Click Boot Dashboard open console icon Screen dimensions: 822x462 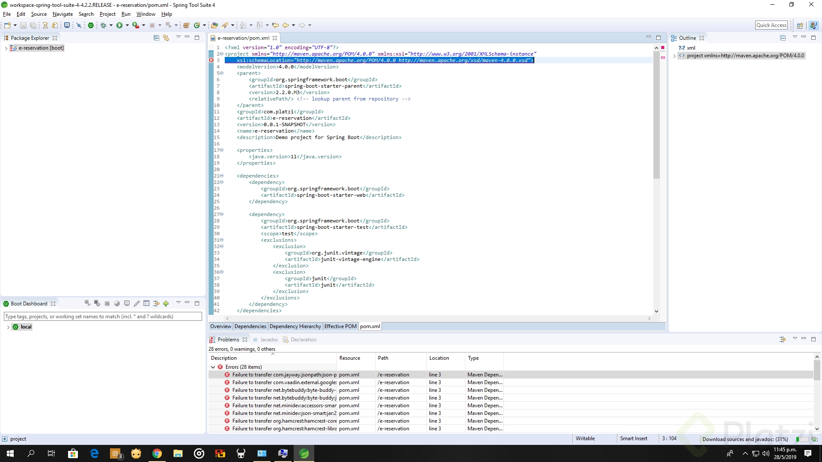[127, 304]
